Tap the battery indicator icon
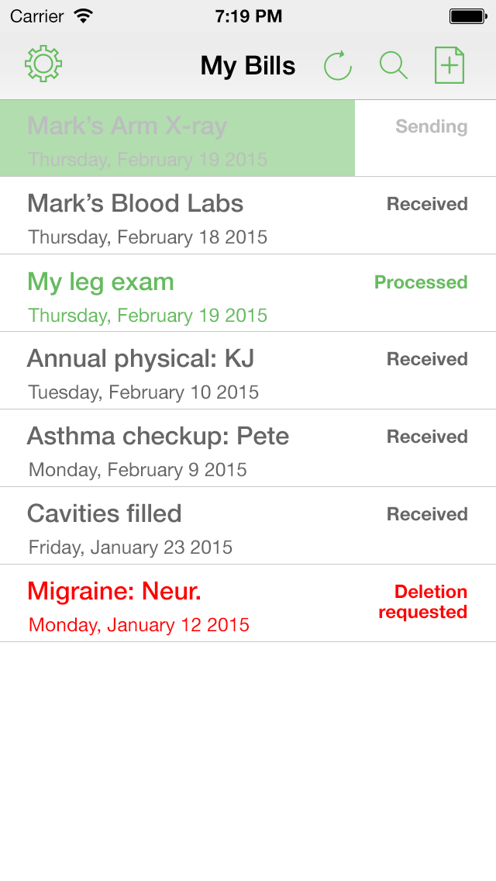 [x=467, y=16]
